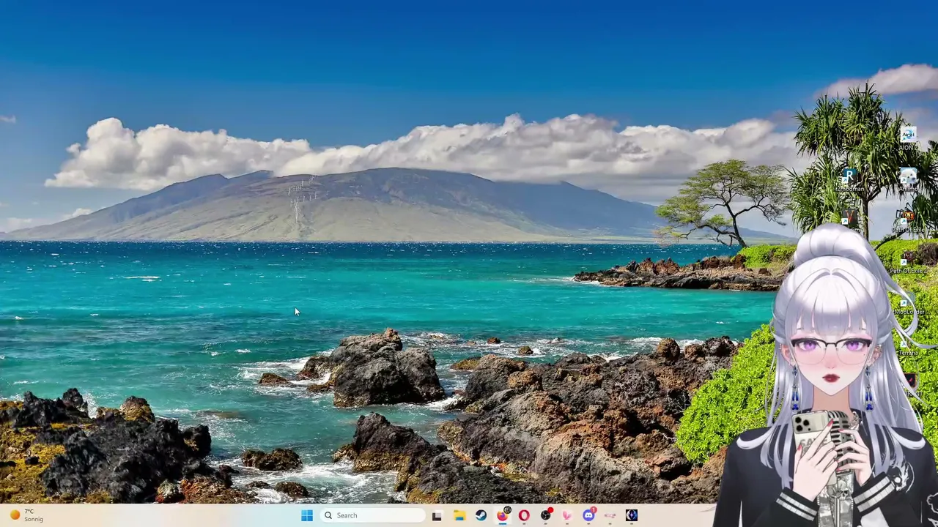Open the pink butterfly app in taskbar
938x527 pixels.
(x=566, y=515)
